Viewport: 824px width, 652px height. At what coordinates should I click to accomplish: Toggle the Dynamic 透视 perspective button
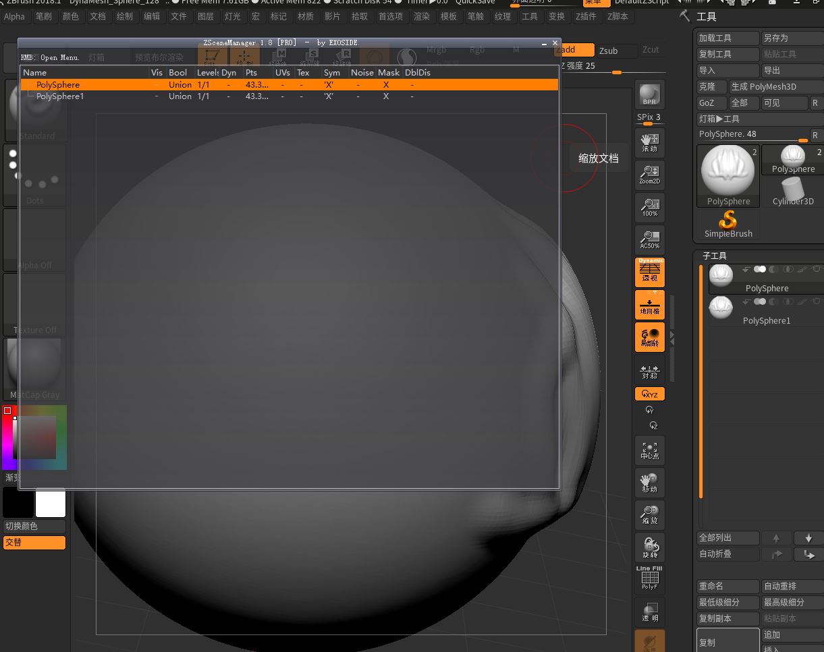click(649, 272)
